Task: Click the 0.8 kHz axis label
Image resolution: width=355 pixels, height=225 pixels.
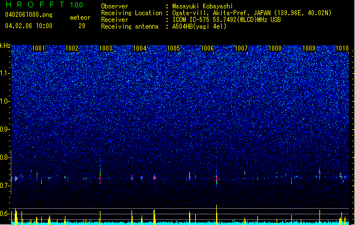Action: coord(5,157)
